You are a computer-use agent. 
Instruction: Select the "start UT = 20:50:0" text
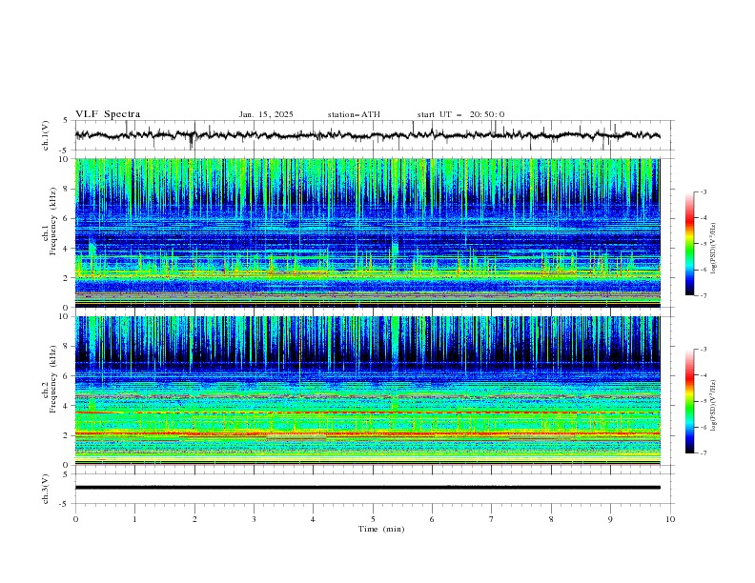pyautogui.click(x=460, y=114)
